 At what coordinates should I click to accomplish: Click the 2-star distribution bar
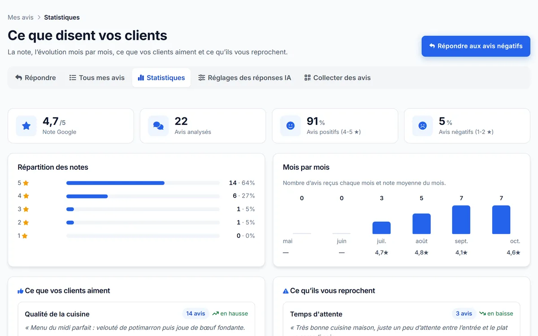click(143, 223)
